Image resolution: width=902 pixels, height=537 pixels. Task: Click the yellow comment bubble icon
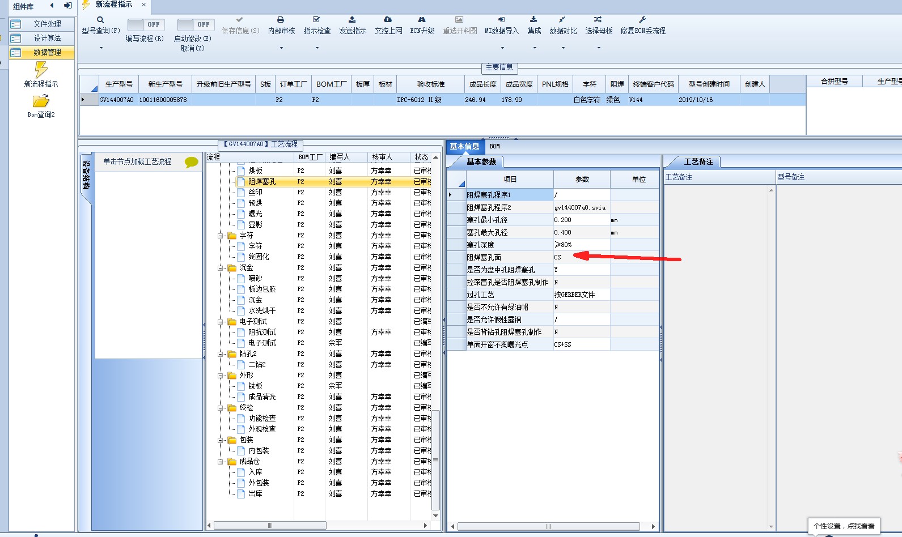[x=192, y=163]
